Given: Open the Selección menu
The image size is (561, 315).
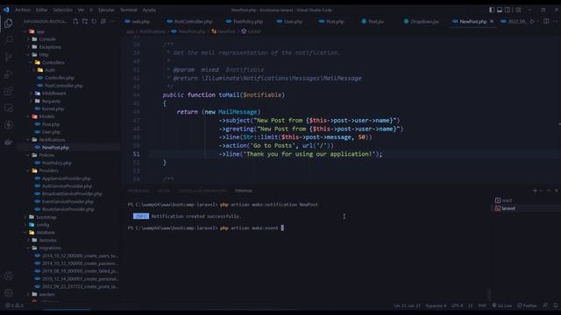Looking at the screenshot, I should tap(62, 10).
